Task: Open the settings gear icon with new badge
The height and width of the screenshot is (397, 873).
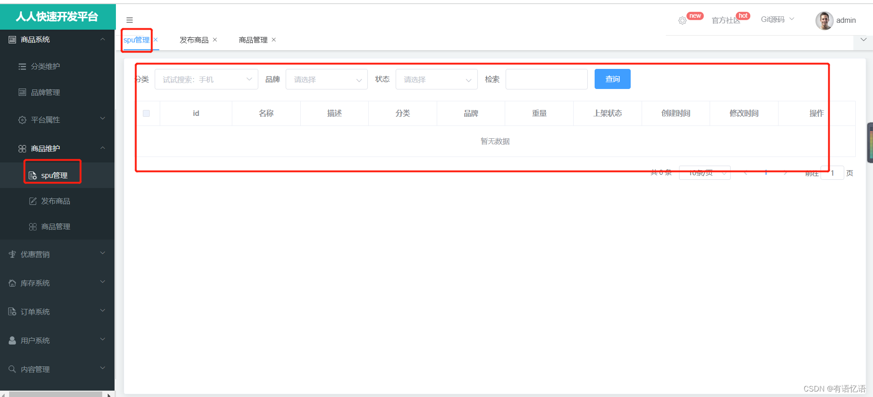Action: point(682,21)
